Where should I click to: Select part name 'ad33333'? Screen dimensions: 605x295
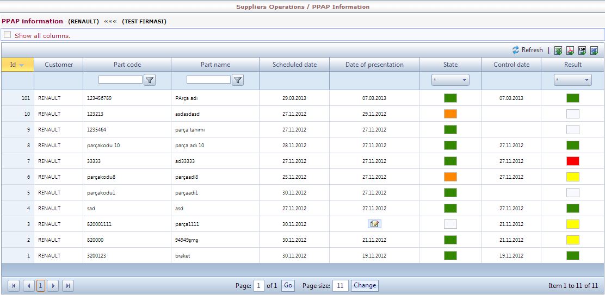(185, 161)
